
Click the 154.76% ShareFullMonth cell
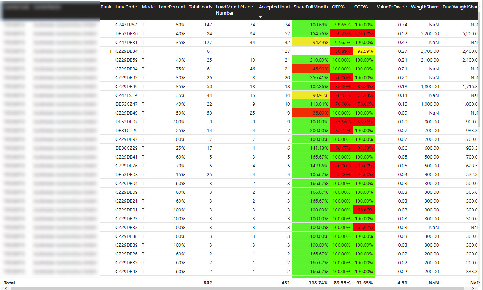click(x=311, y=33)
